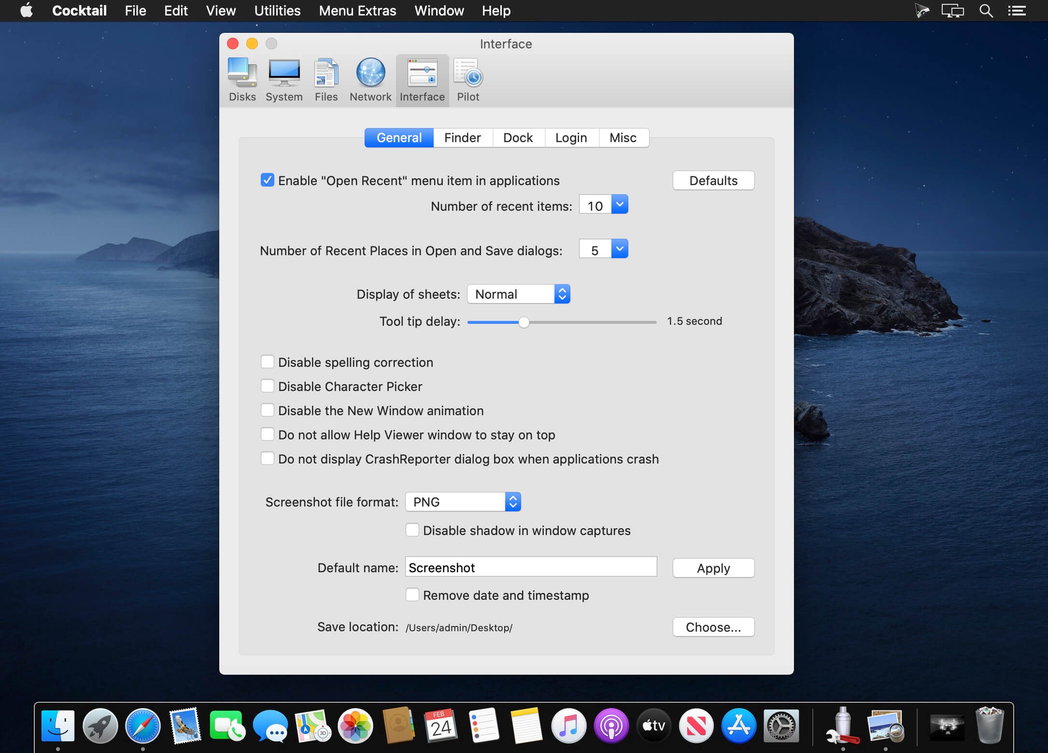Expand the Number of recent items dropdown
The image size is (1048, 753).
(620, 205)
